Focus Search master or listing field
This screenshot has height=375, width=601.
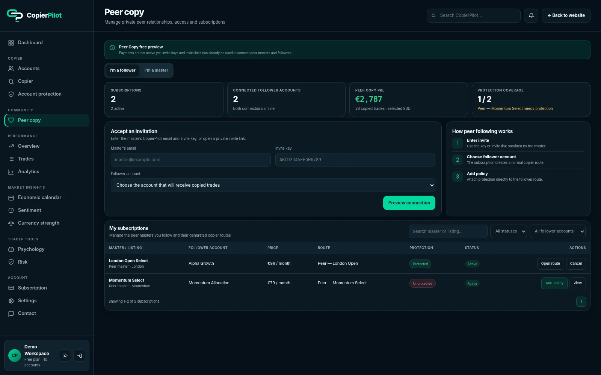pyautogui.click(x=448, y=231)
